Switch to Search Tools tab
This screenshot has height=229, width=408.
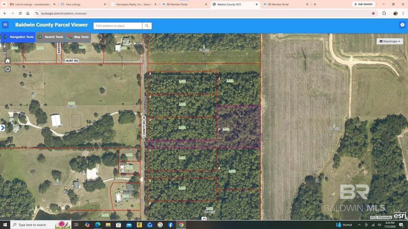(x=50, y=37)
